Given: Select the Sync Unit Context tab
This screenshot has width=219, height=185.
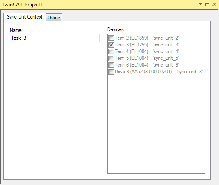Looking at the screenshot, I should [24, 17].
